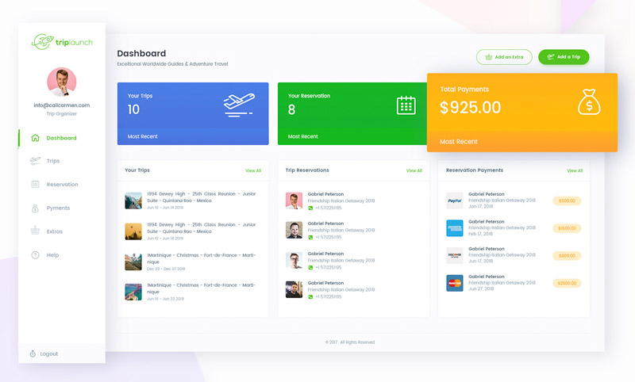Click last Gabriel Peterson reservation avatar
This screenshot has height=382, width=635.
294,289
